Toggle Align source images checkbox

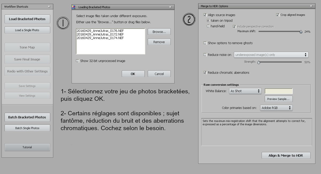205,15
